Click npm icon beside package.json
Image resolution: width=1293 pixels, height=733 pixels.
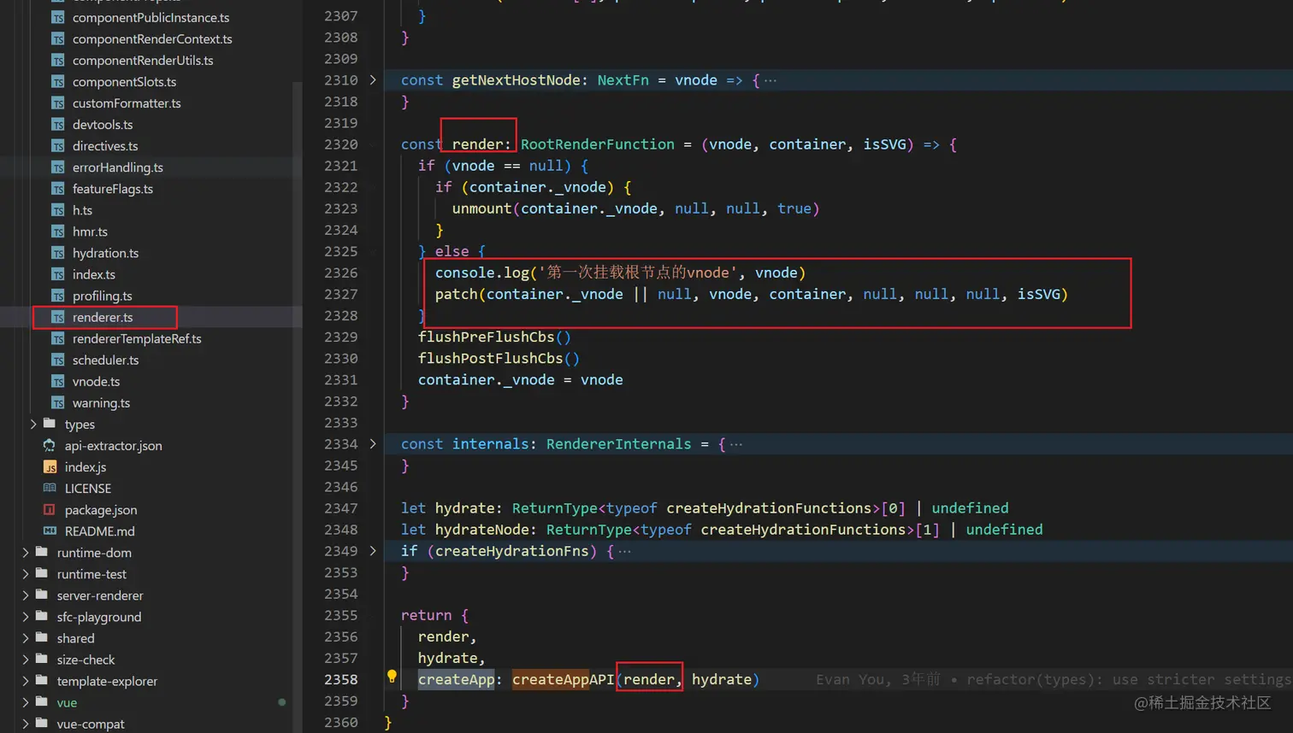tap(50, 509)
